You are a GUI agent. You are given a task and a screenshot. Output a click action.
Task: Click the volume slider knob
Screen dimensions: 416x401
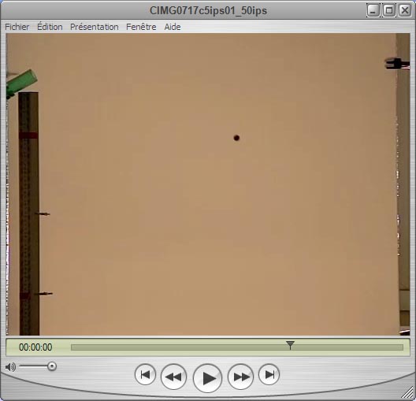pos(52,366)
